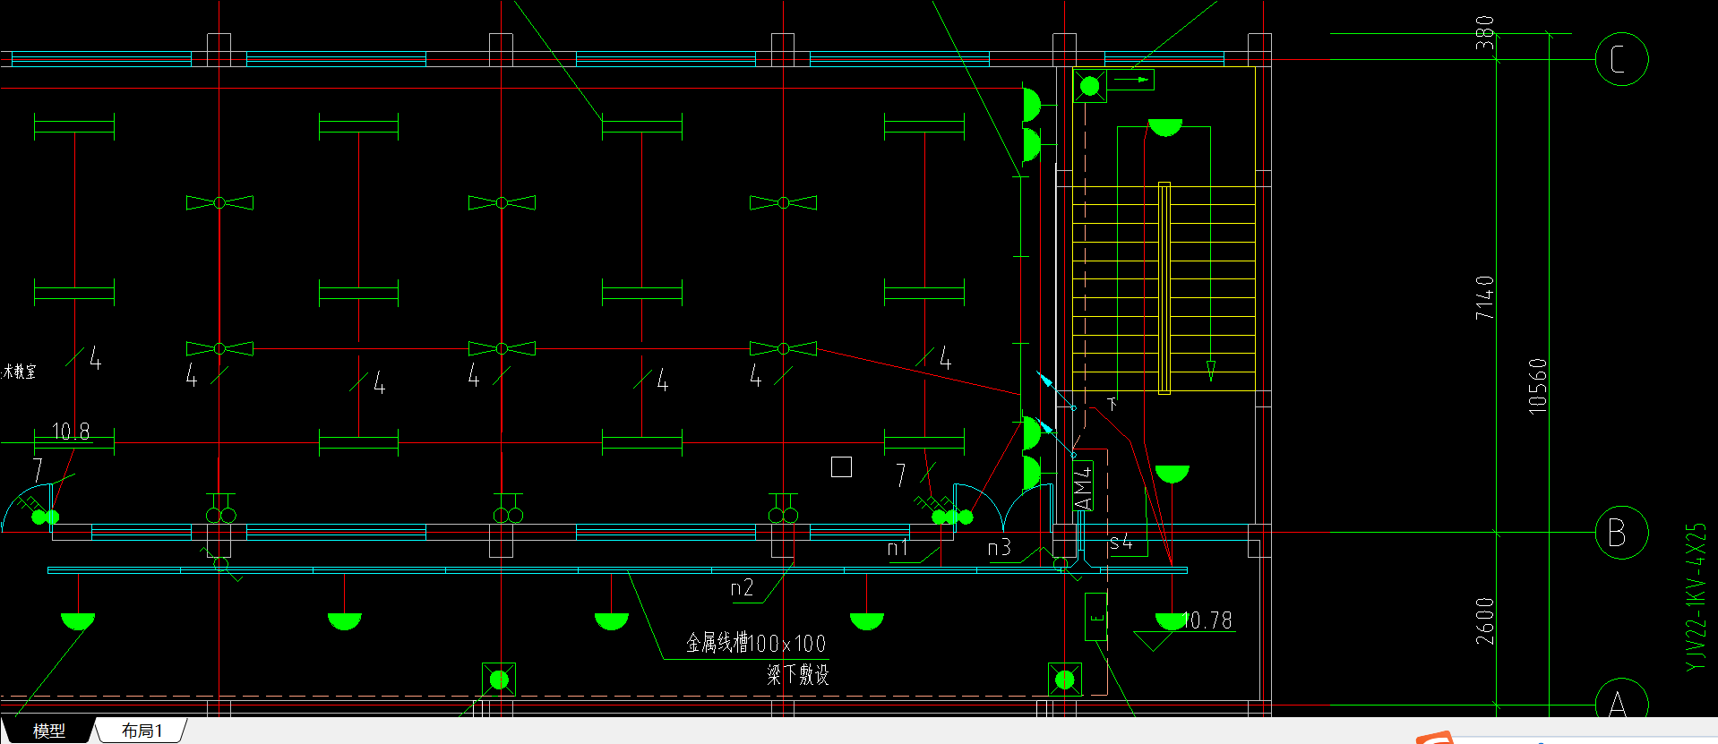The width and height of the screenshot is (1718, 744).
Task: Click the dimension text 10560
Action: [1537, 386]
